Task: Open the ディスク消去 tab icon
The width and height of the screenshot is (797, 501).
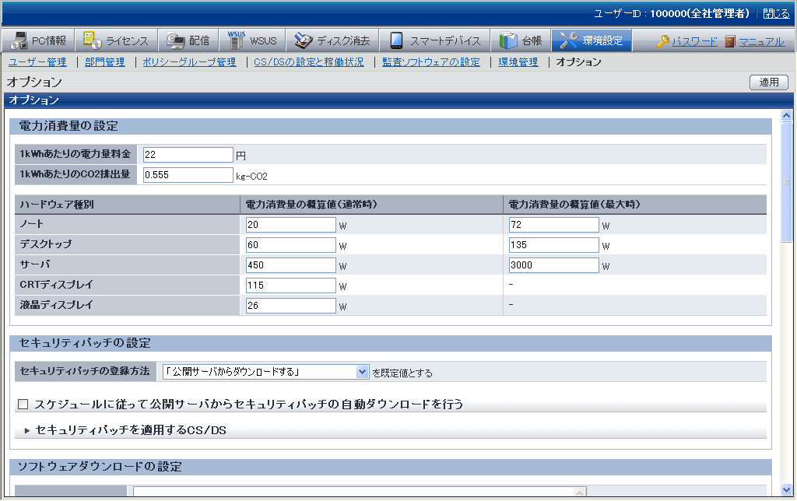Action: click(x=304, y=41)
